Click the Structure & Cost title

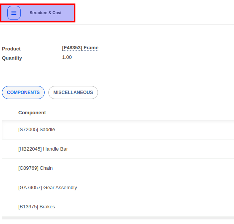coord(45,13)
